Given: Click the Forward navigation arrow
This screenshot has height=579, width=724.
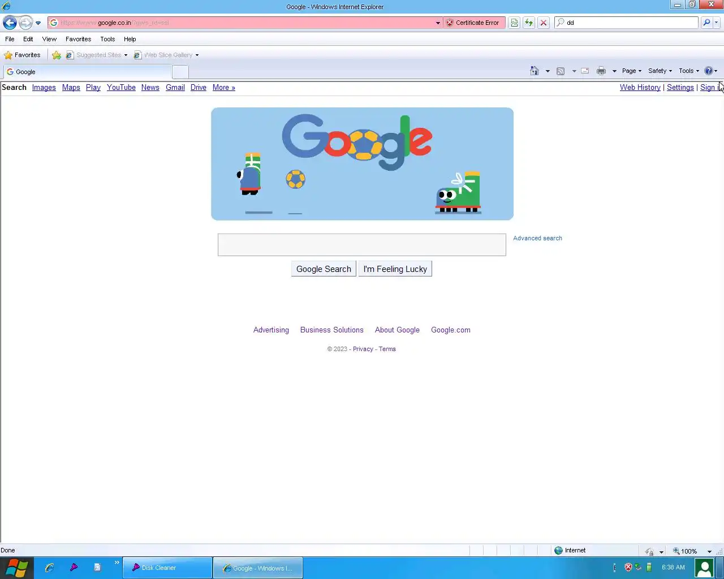Looking at the screenshot, I should pyautogui.click(x=25, y=23).
